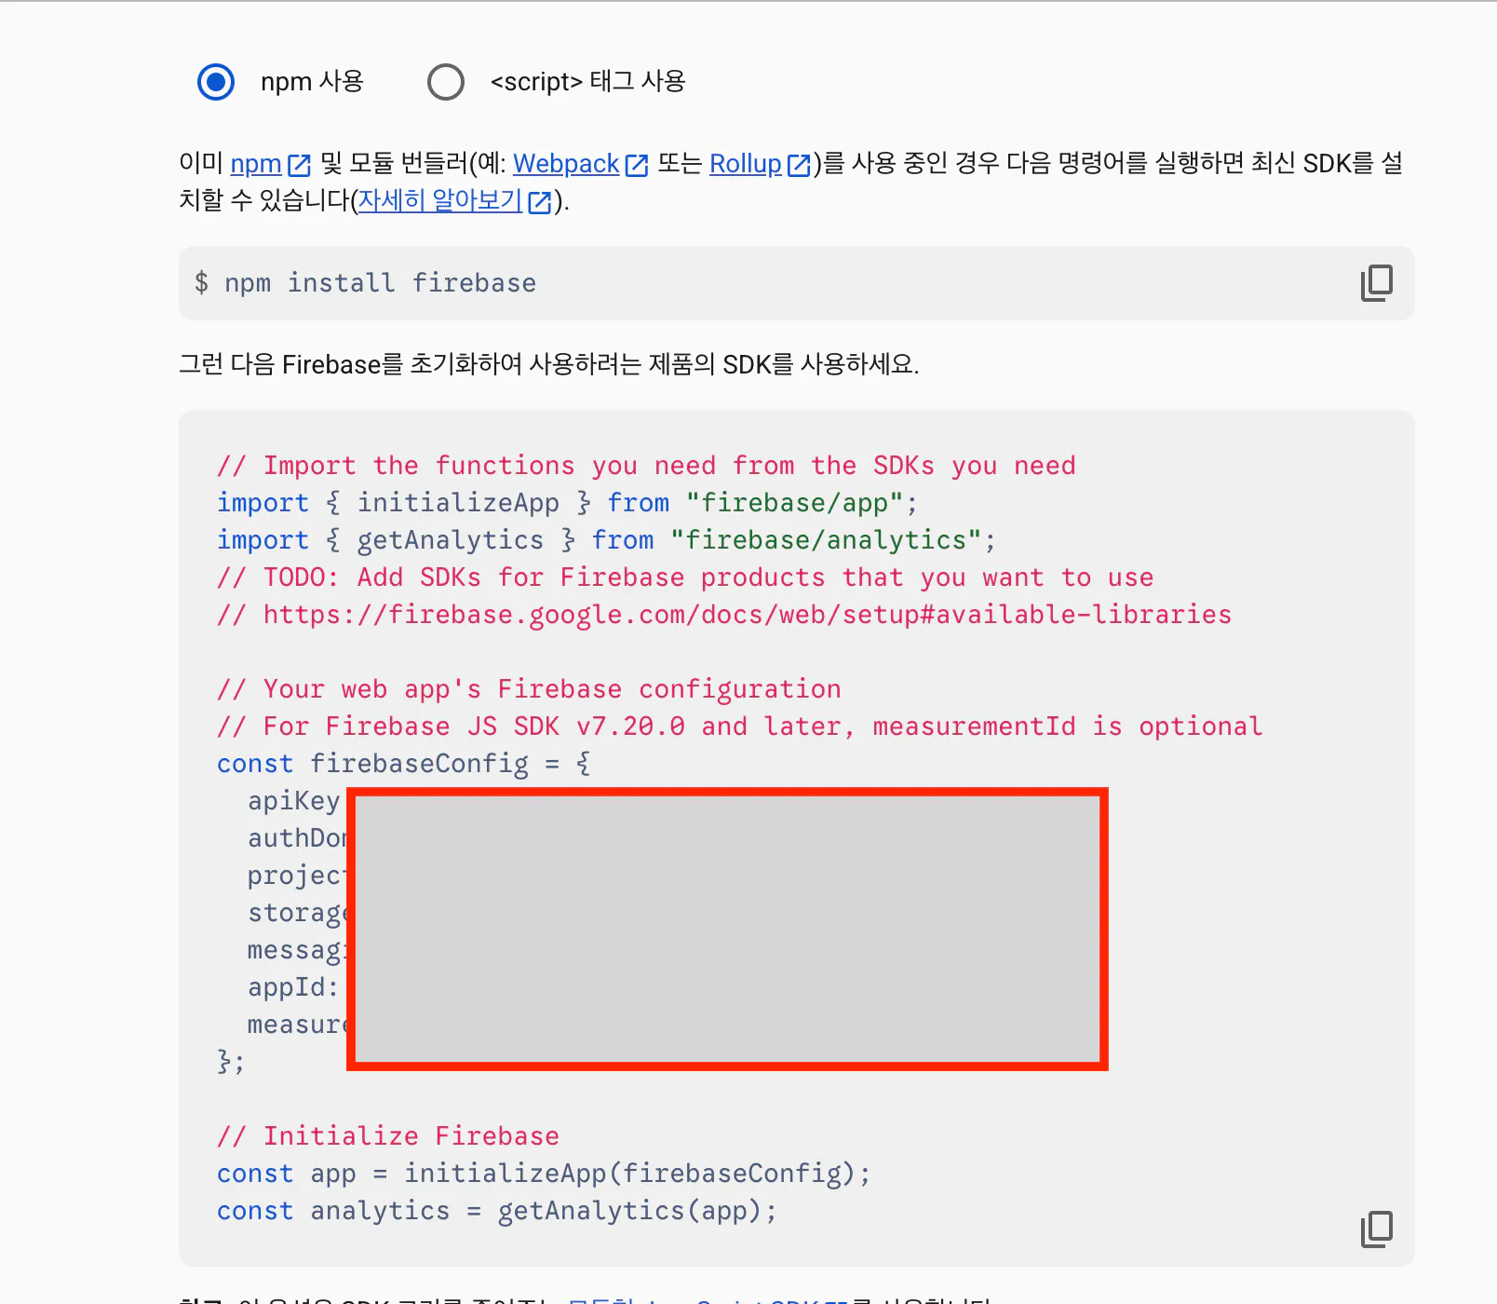
Task: Click the "const firebaseConfig = {" line
Action: pyautogui.click(x=403, y=764)
